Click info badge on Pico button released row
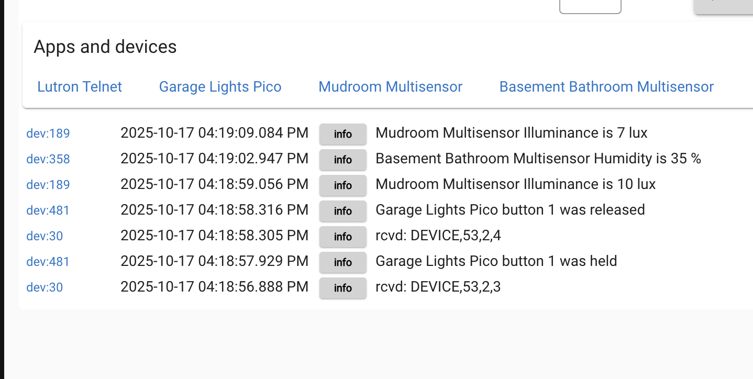 tap(343, 211)
